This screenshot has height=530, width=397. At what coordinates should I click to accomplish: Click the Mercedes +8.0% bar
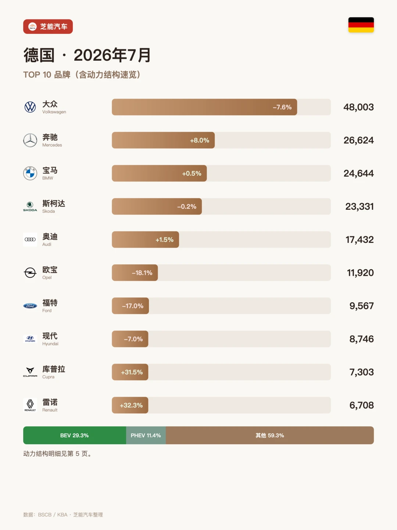[163, 140]
